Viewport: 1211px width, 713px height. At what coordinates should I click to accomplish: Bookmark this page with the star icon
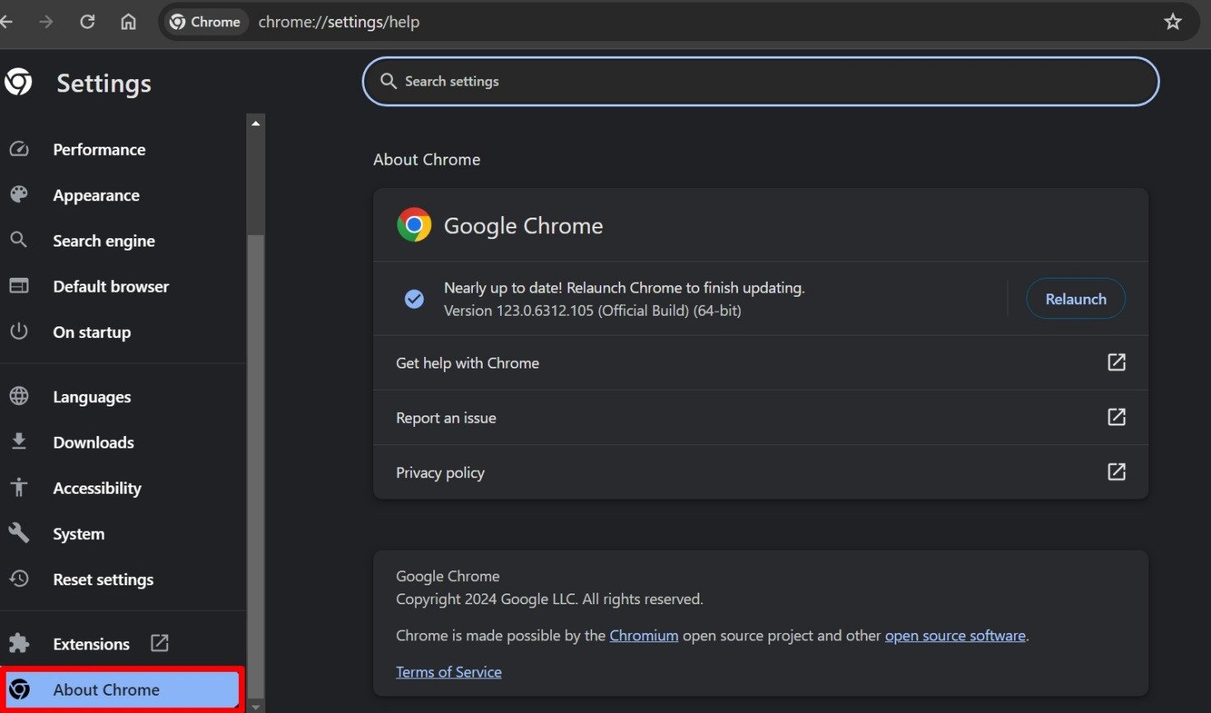coord(1173,21)
